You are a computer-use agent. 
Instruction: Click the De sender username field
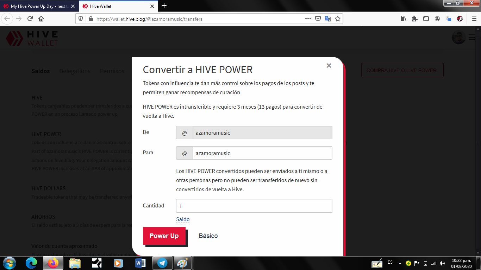262,133
